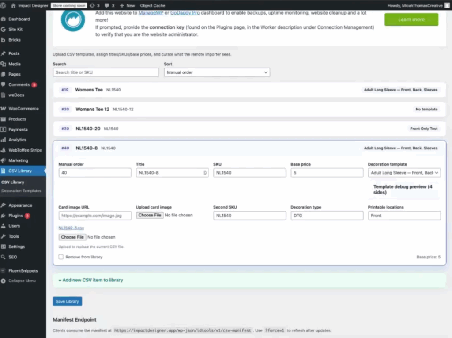The image size is (452, 338).
Task: Click the WooCommerce icon in the sidebar
Action: click(4, 108)
